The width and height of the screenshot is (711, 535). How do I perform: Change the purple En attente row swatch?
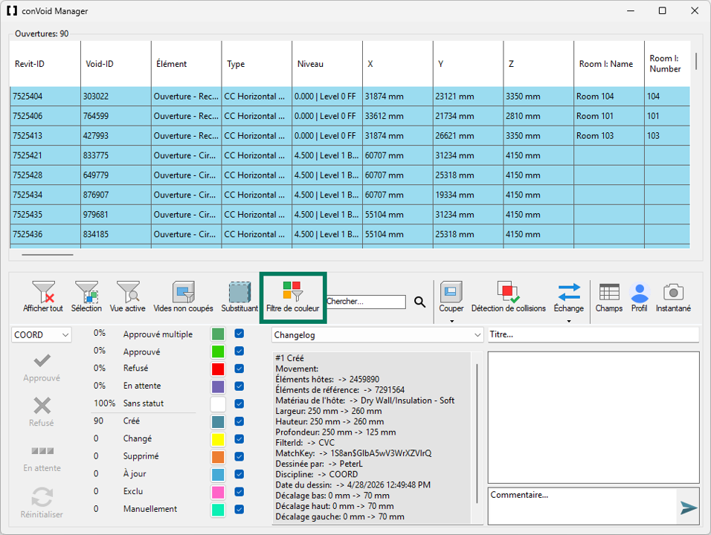(x=218, y=386)
